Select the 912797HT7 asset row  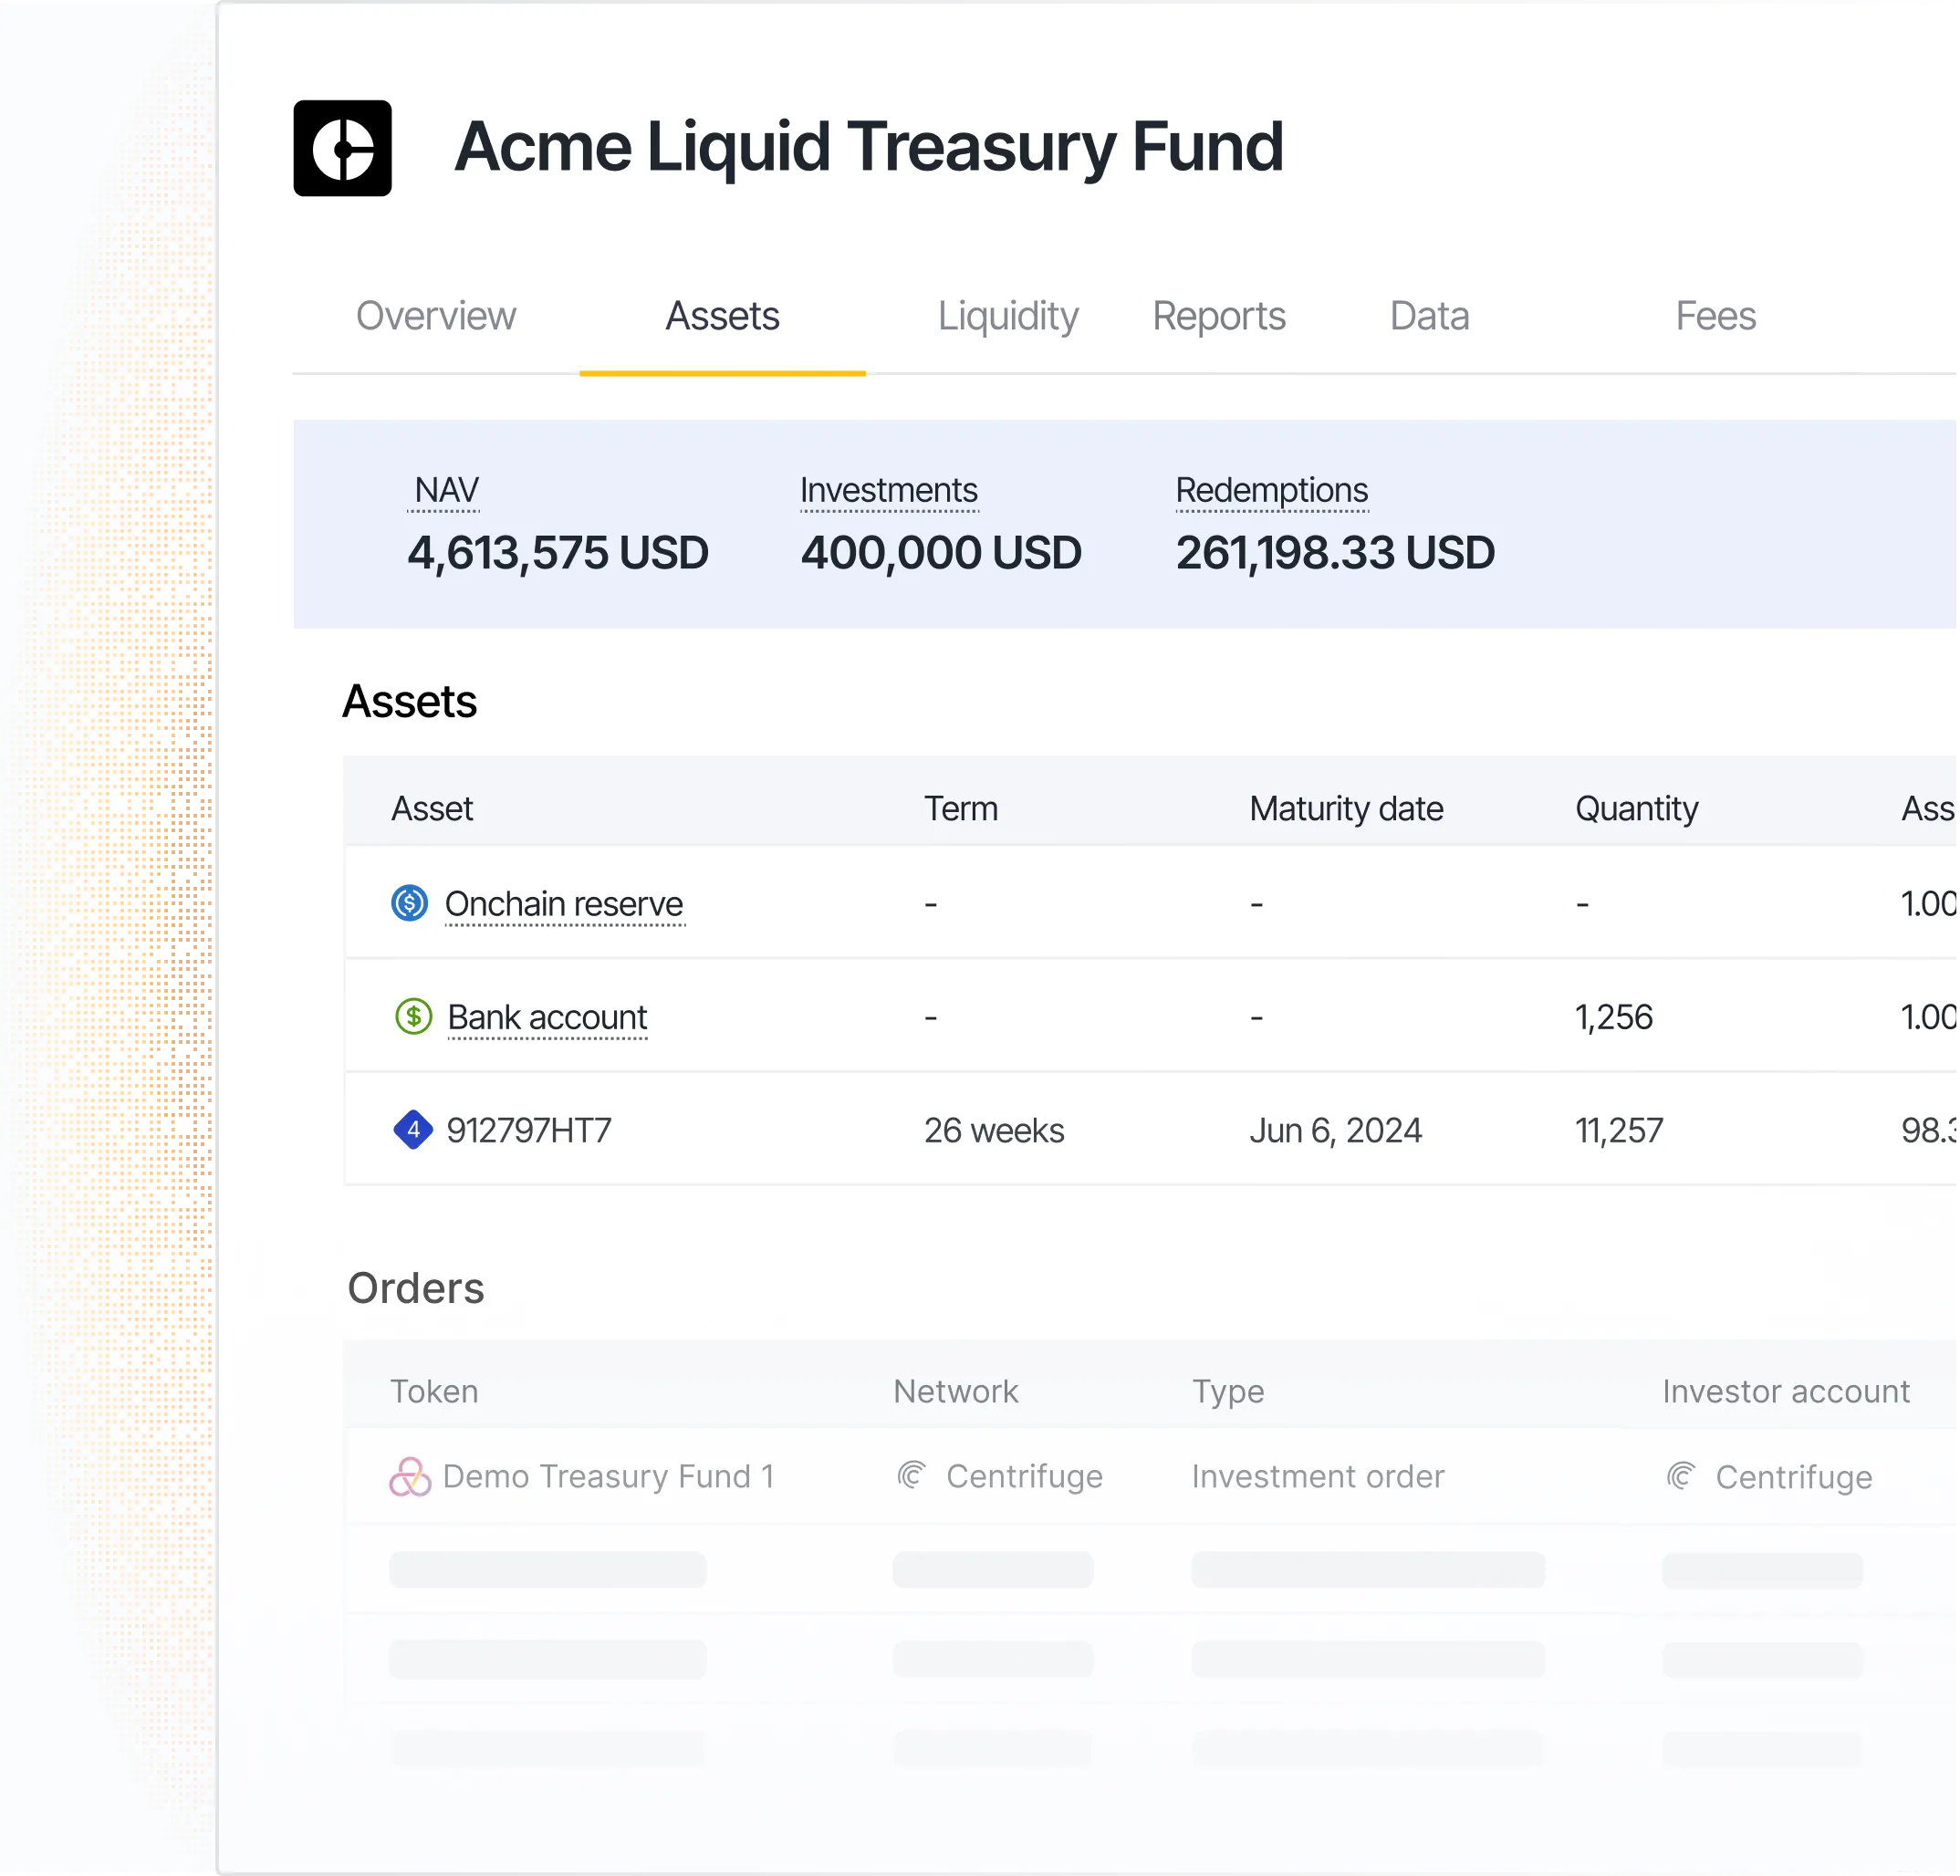tap(1150, 1130)
